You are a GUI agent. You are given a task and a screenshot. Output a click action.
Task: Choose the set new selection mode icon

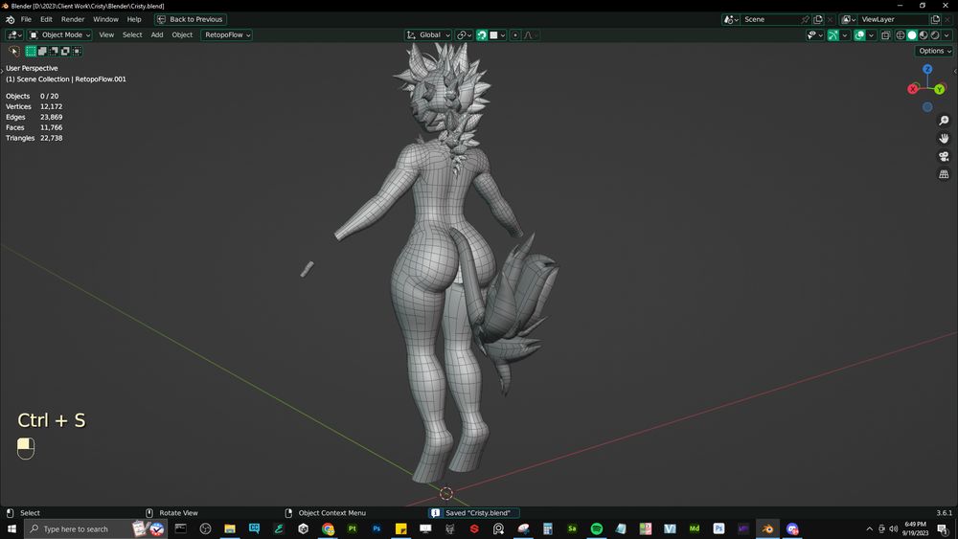coord(31,52)
